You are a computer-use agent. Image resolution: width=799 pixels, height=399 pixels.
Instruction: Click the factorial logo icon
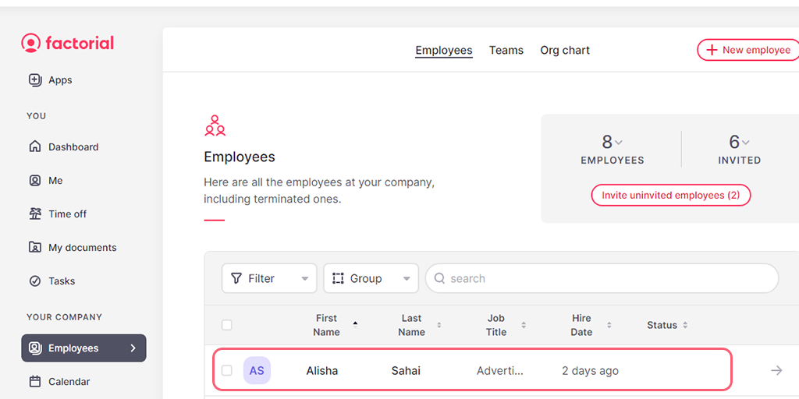coord(30,43)
